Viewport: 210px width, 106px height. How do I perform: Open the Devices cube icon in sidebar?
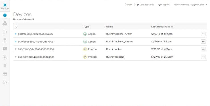pyautogui.click(x=5, y=15)
